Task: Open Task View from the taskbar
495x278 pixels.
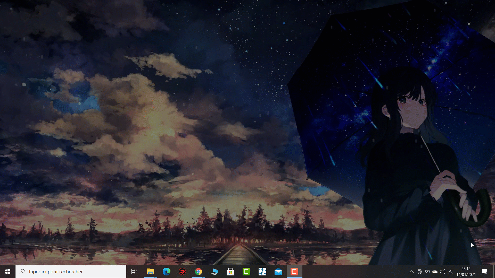Action: 134,272
